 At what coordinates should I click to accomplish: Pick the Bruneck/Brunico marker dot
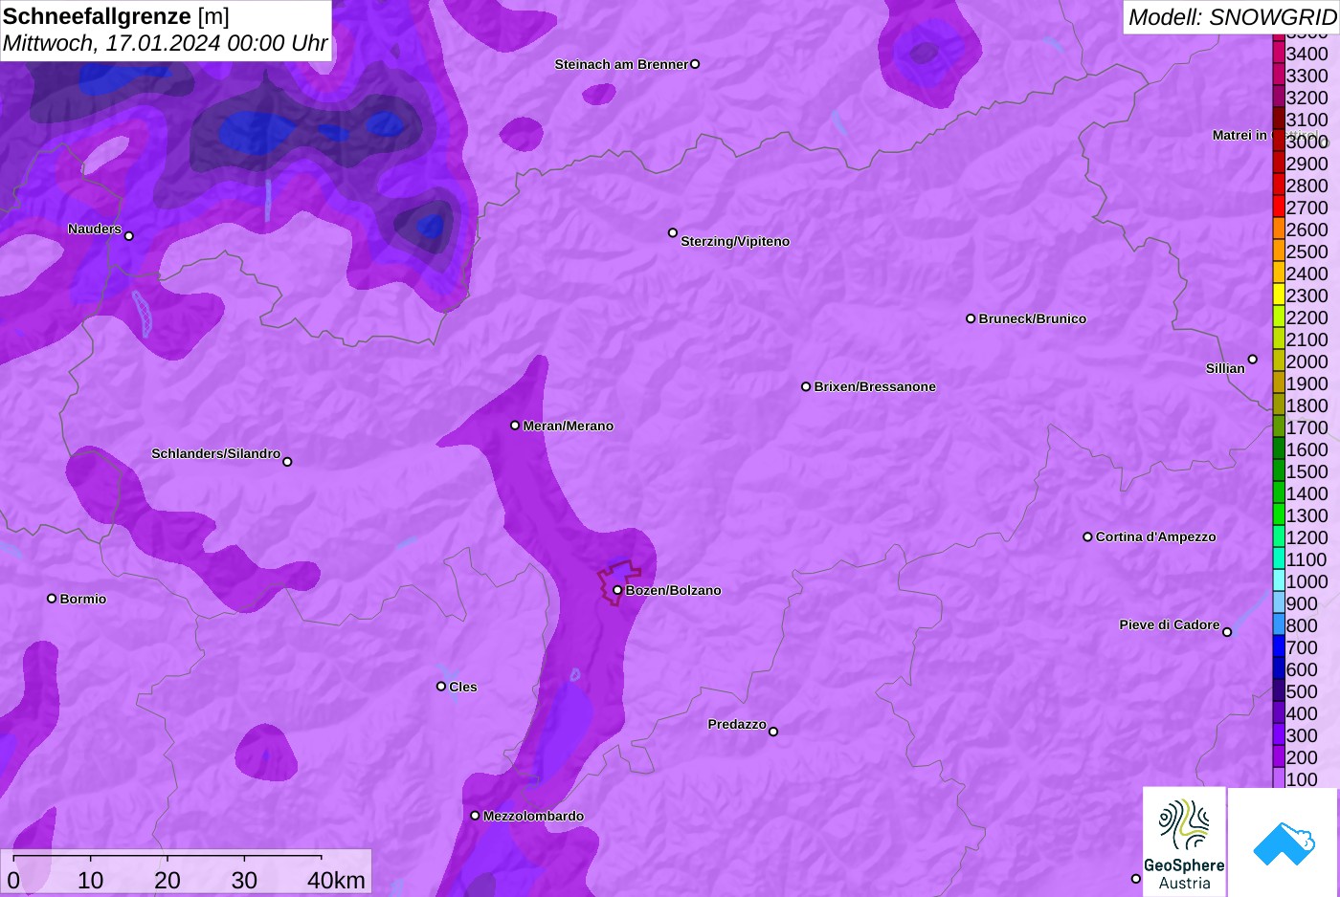[971, 318]
